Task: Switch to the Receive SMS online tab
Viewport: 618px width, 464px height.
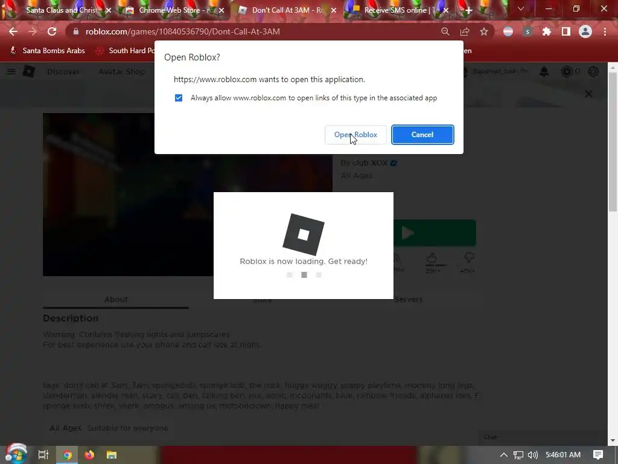Action: click(x=396, y=10)
